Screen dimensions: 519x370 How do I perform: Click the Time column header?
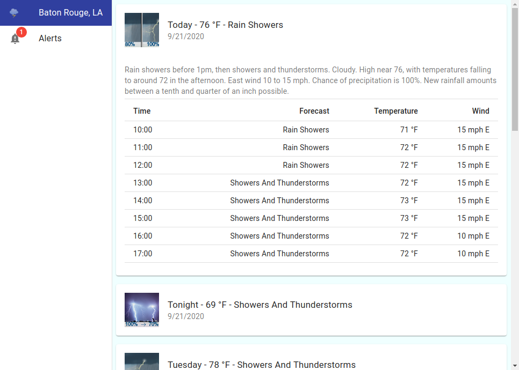142,111
